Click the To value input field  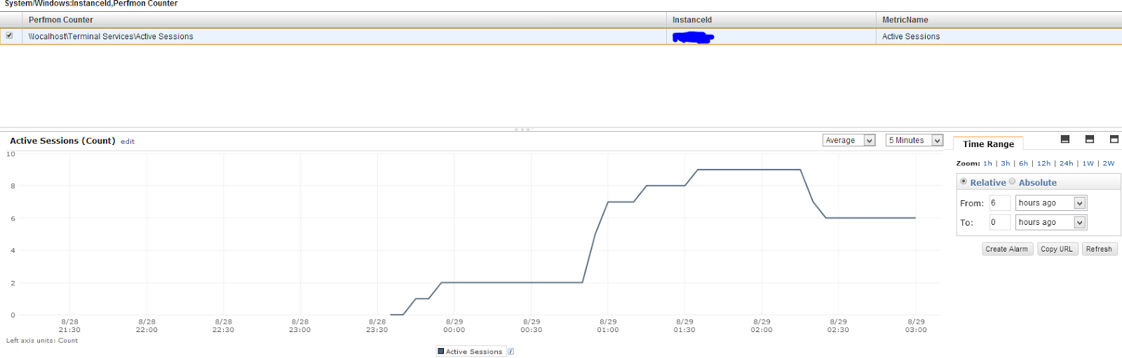coord(999,222)
